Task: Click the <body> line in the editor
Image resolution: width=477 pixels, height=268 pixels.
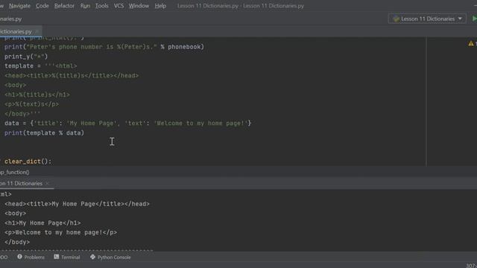Action: click(x=15, y=85)
